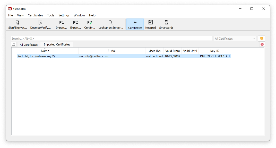Screen dimensions: 276x148
Task: Close the Imported Certificates tab
Action: [262, 44]
